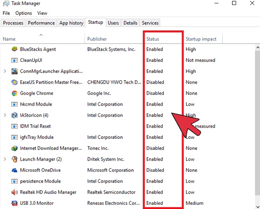This screenshot has width=260, height=209.
Task: Expand the ConnMgrLauncher Application group
Action: click(5, 71)
